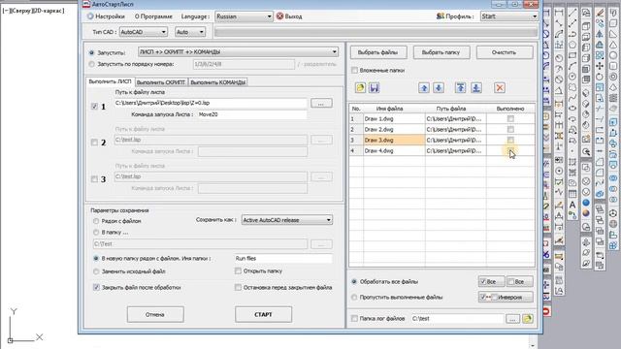Select the Move tool in Modify toolbar
The image size is (621, 349).
pyautogui.click(x=600, y=66)
